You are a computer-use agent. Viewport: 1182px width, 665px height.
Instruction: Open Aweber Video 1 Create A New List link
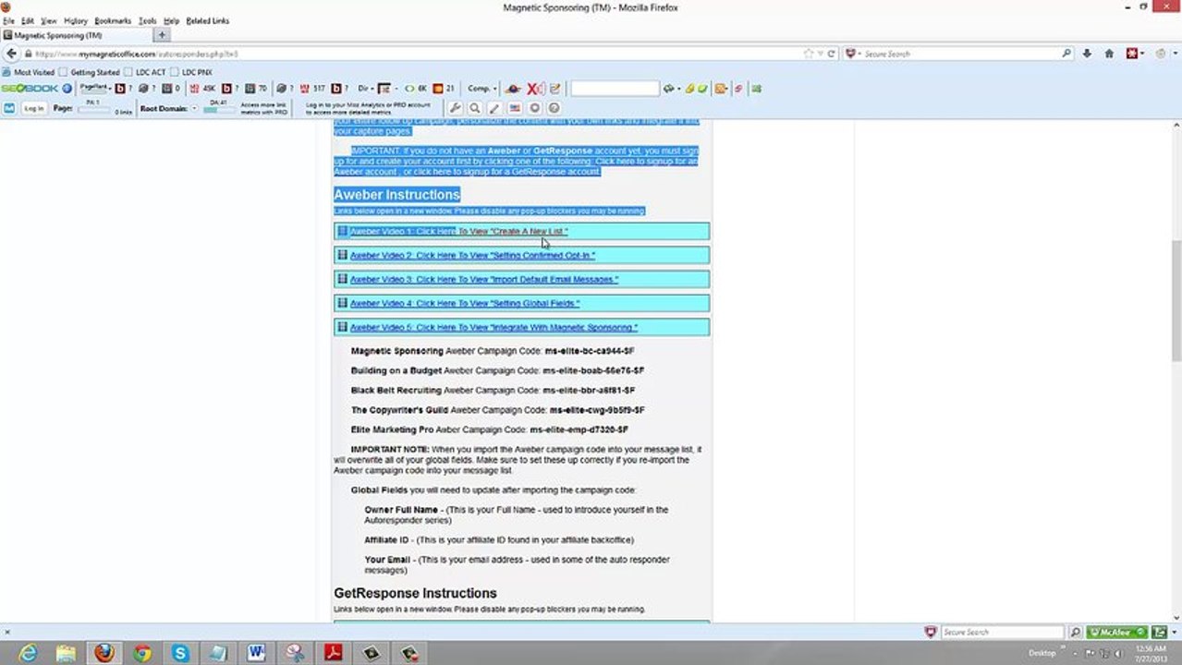click(459, 232)
